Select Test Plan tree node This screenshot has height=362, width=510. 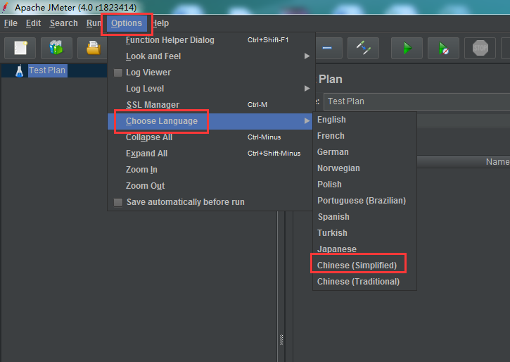coord(48,70)
